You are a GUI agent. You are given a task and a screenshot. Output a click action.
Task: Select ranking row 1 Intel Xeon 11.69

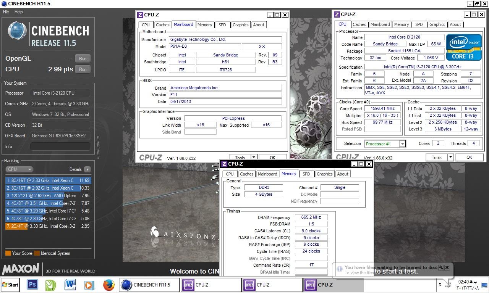(48, 180)
